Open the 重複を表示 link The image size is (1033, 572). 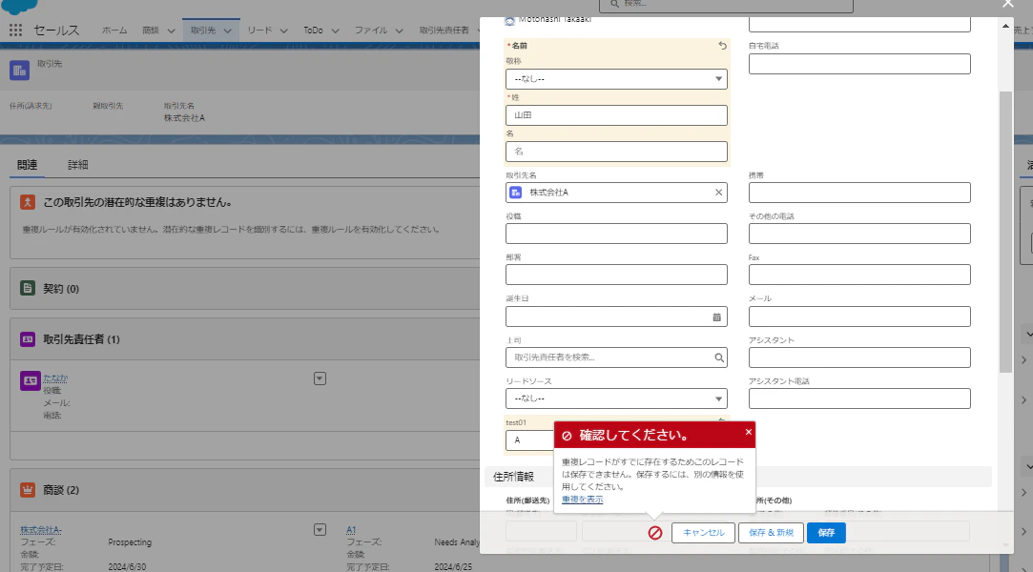[583, 500]
